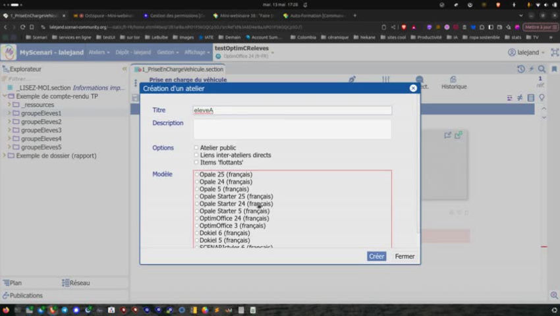Screen dimensions: 560x316
Task: Open the magnifier search icon in the tab bar
Action: click(x=542, y=69)
